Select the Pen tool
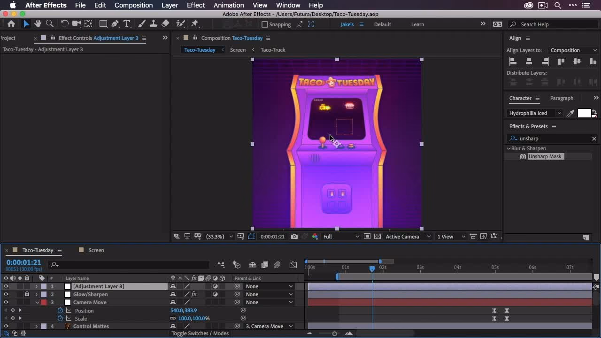601x338 pixels. point(116,23)
